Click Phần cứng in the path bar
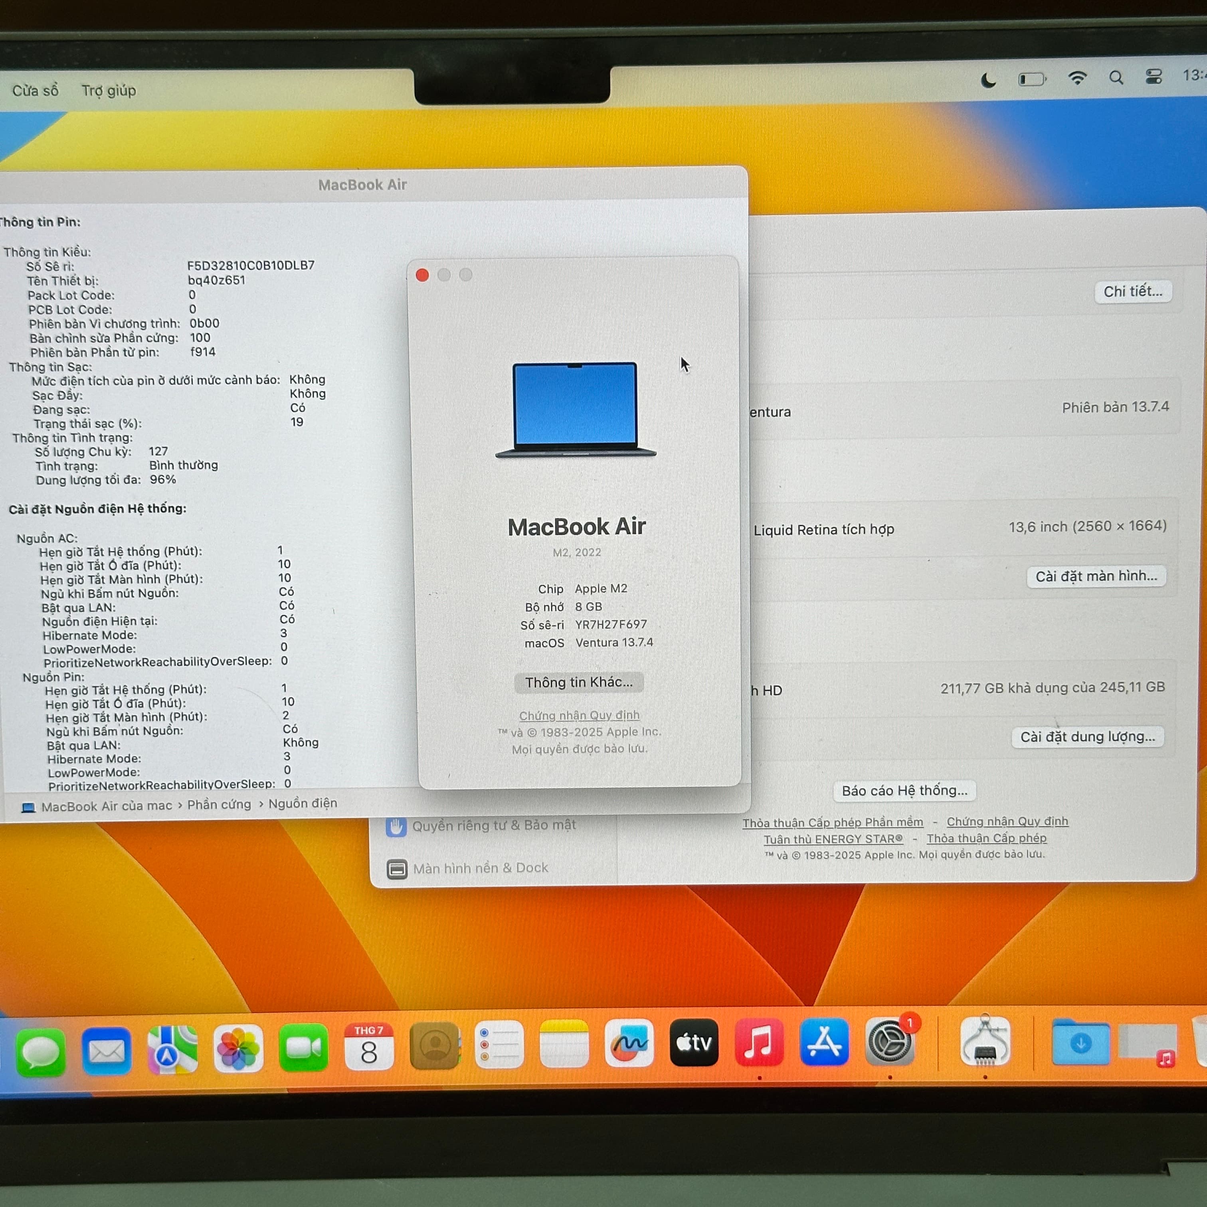Image resolution: width=1207 pixels, height=1207 pixels. [x=219, y=805]
